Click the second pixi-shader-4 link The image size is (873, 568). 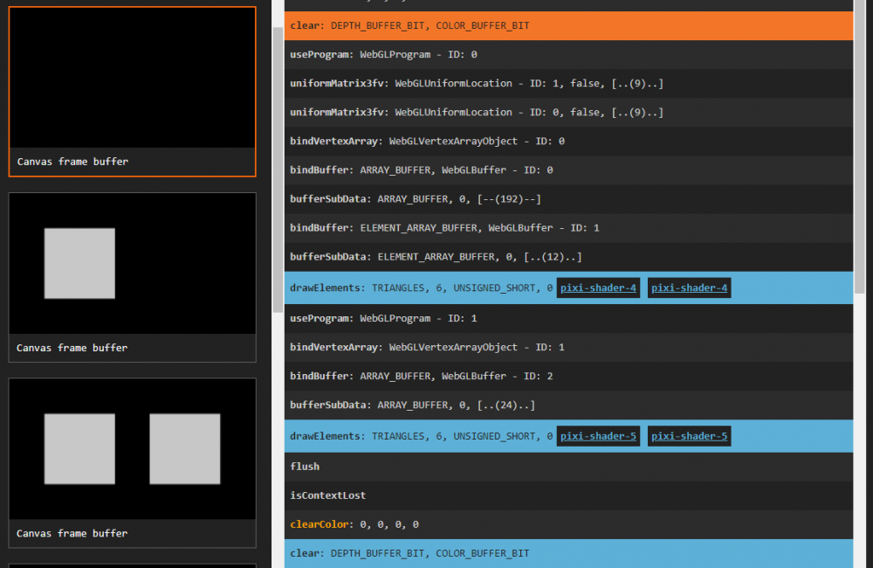point(689,288)
